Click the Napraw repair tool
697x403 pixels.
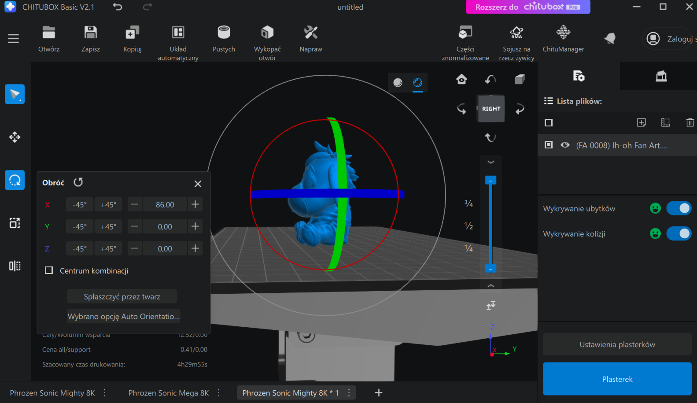311,39
